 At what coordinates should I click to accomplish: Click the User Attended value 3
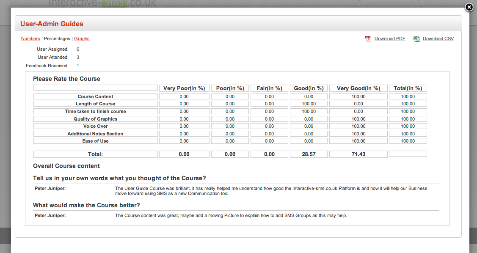pos(78,57)
